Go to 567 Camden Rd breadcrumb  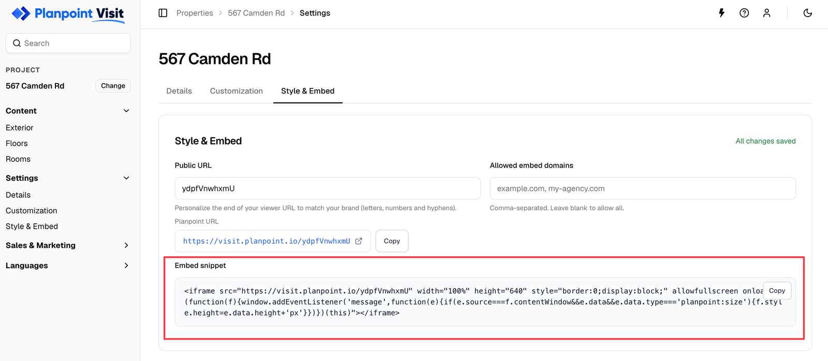click(x=256, y=13)
